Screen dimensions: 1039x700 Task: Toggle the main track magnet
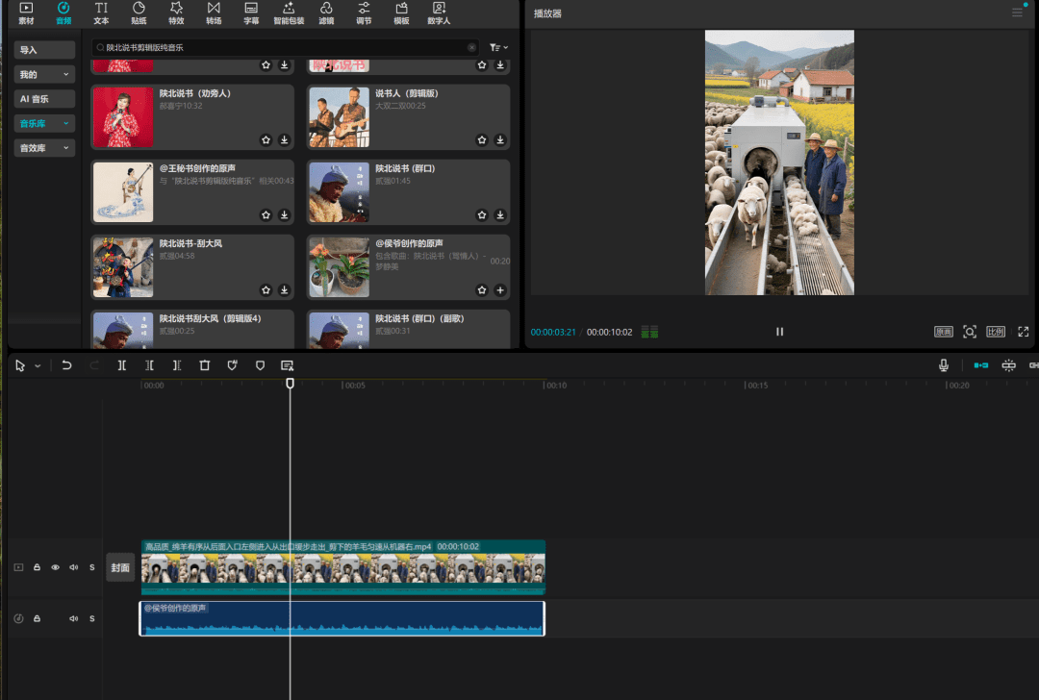click(x=980, y=365)
